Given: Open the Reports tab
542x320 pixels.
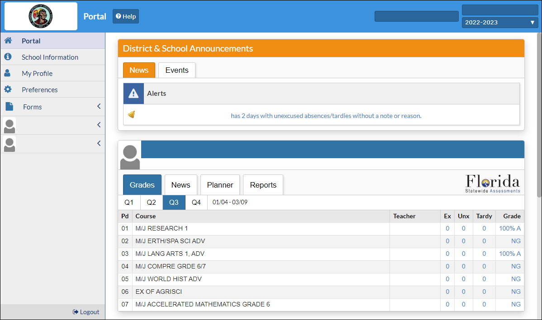Looking at the screenshot, I should (263, 185).
